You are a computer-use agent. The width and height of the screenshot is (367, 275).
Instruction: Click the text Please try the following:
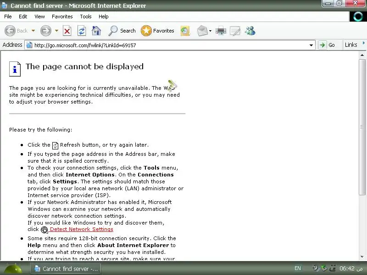pyautogui.click(x=41, y=130)
